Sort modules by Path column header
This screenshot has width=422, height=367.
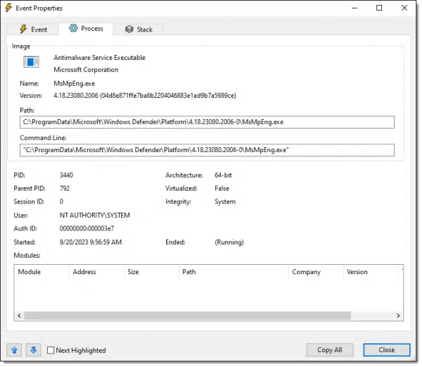234,272
